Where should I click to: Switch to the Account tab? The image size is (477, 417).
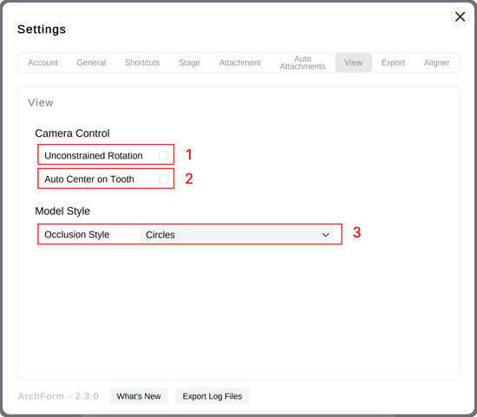(x=42, y=62)
